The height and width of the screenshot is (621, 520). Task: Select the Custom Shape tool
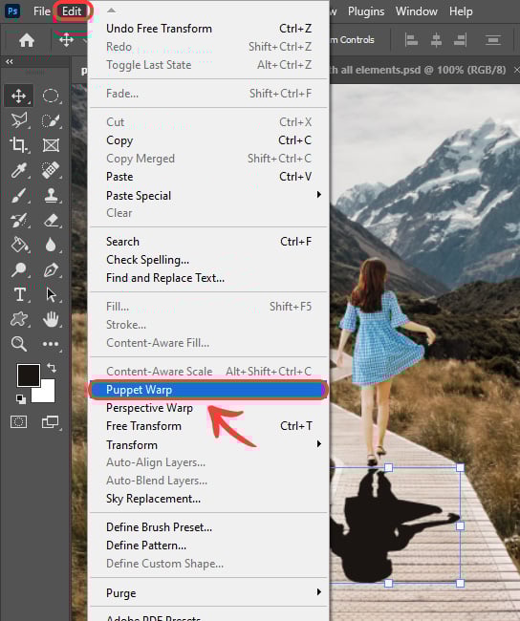pos(18,319)
